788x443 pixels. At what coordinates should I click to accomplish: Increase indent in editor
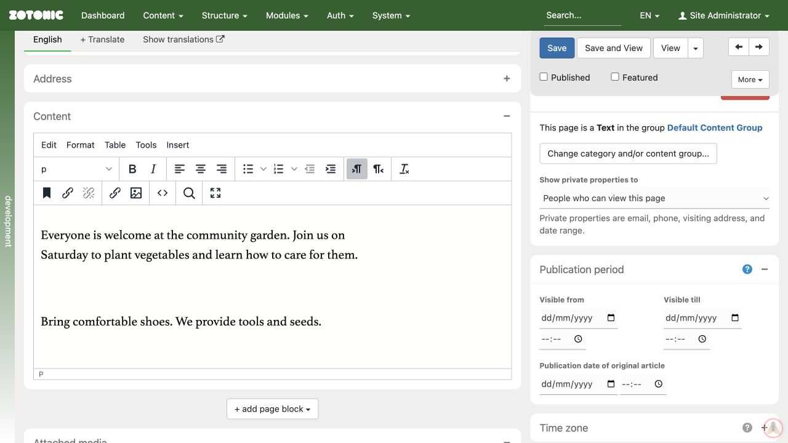tap(331, 169)
